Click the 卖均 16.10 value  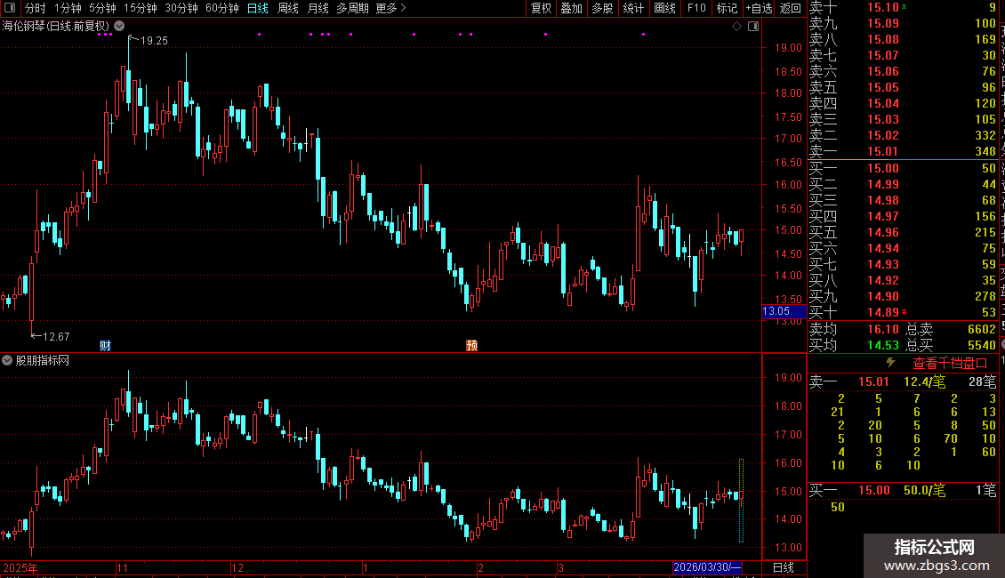883,329
